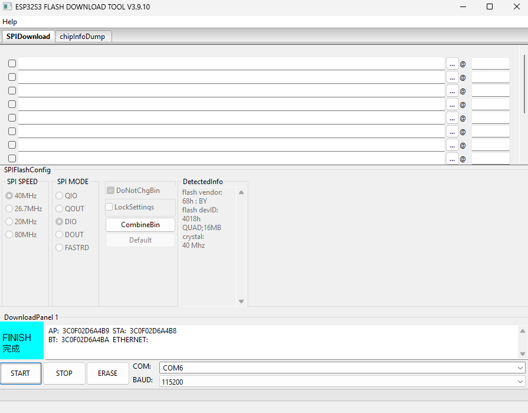528x413 pixels.
Task: Click the ERASE button
Action: 108,373
